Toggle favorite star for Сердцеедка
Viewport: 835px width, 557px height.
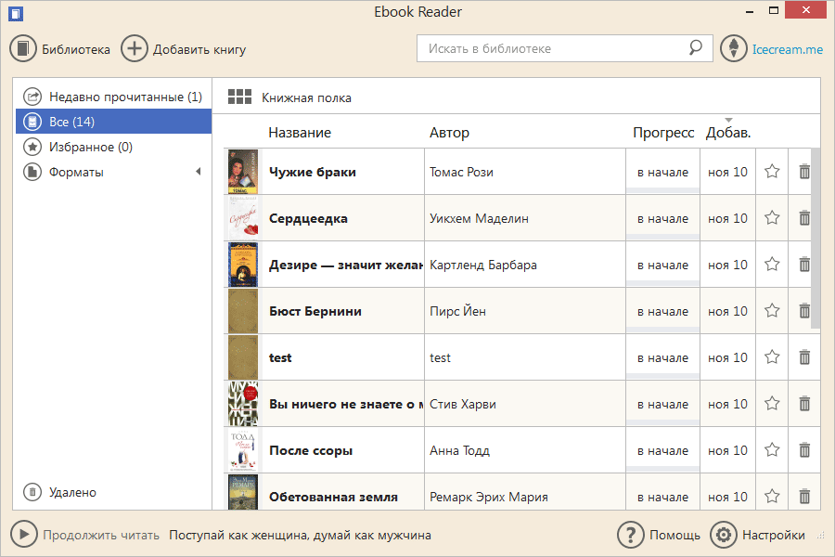click(x=772, y=218)
